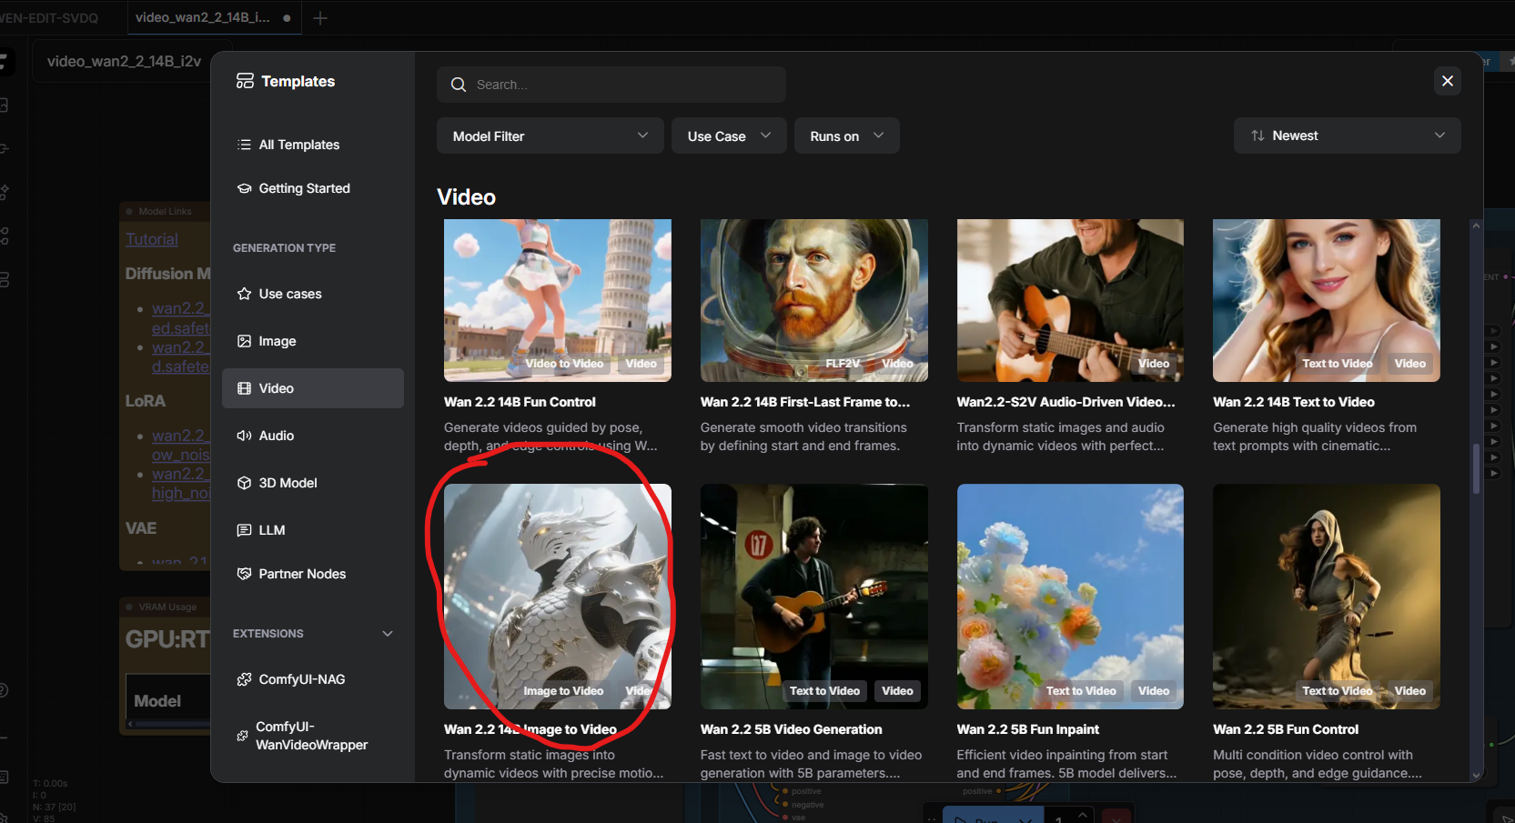This screenshot has width=1515, height=823.
Task: Open the Runs on dropdown
Action: point(846,135)
